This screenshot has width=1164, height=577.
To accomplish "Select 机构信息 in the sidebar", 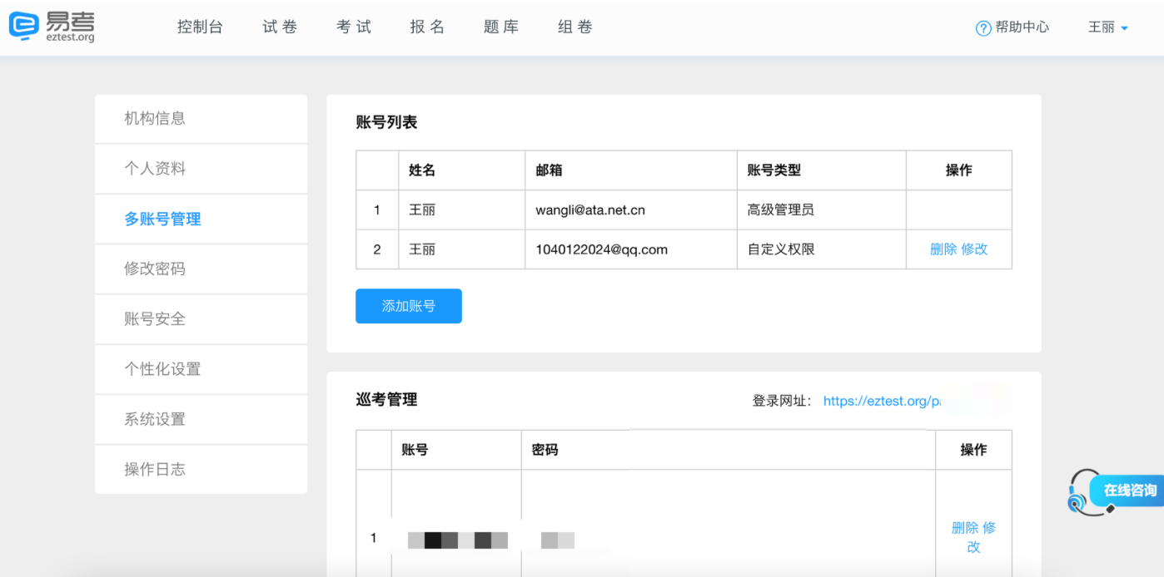I will click(x=201, y=119).
